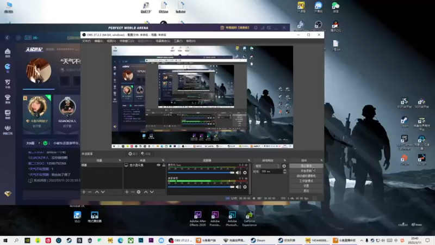Click Mic/Aux volume slider

point(201,173)
